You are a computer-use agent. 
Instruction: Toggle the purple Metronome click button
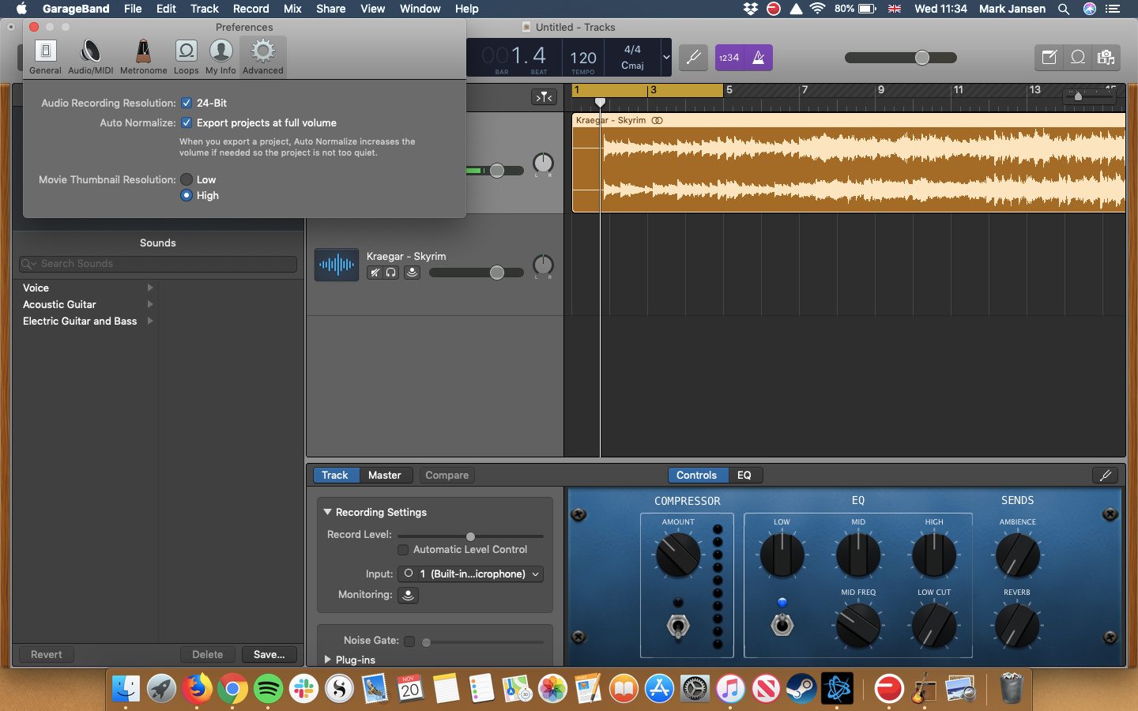pos(759,58)
